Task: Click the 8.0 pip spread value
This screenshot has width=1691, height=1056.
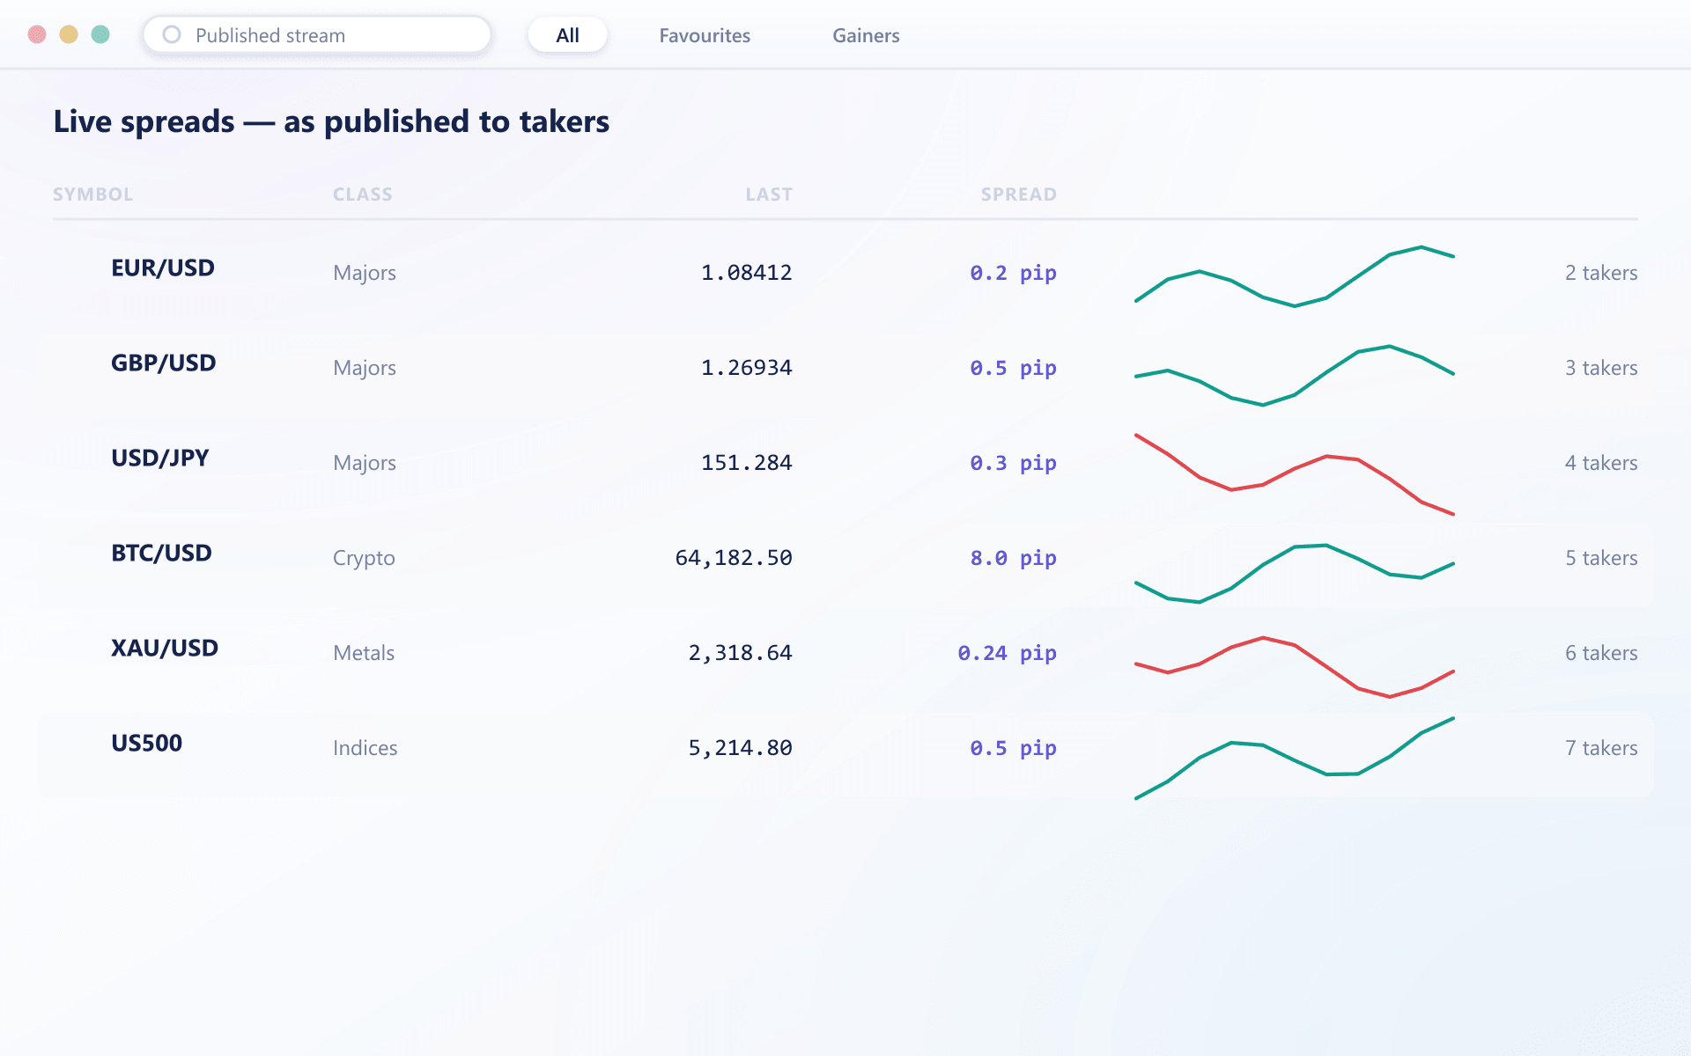Action: pos(1013,558)
